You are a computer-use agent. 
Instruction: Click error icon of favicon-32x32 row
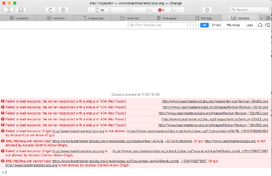point(3,119)
